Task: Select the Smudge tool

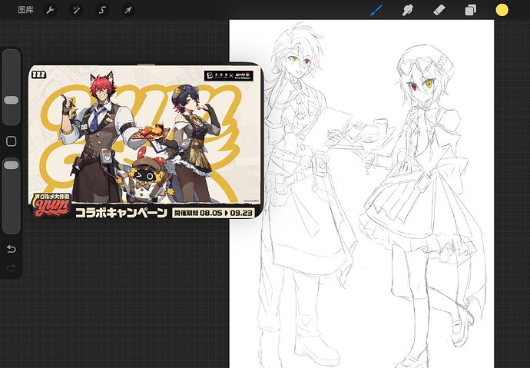Action: click(408, 10)
